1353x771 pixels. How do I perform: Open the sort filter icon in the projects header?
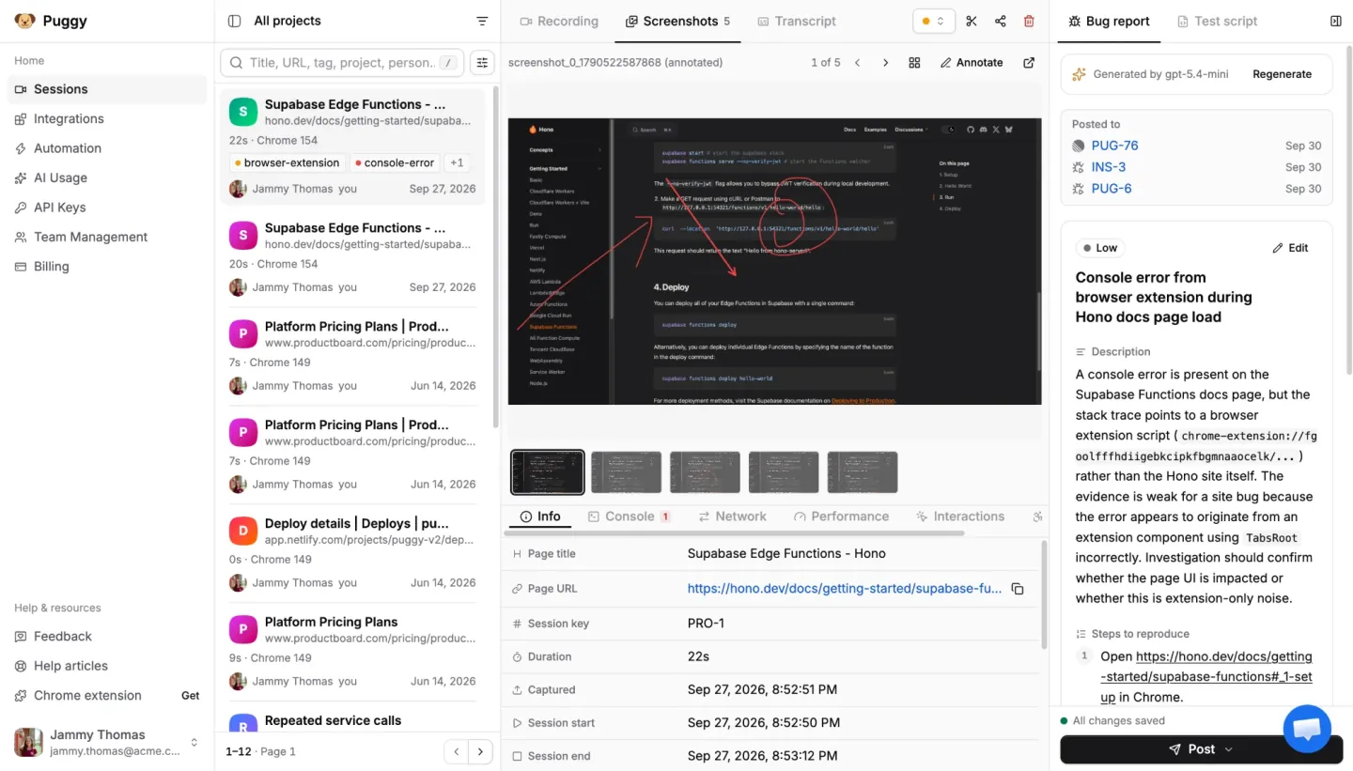[482, 21]
